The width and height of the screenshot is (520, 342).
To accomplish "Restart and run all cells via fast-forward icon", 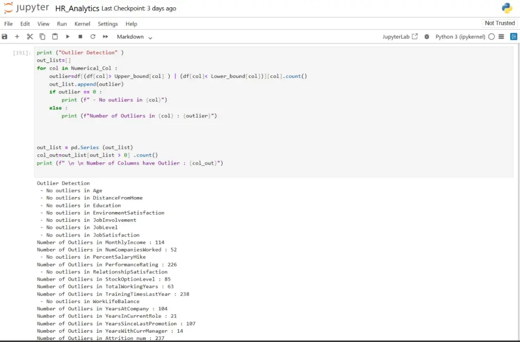I will coord(105,36).
